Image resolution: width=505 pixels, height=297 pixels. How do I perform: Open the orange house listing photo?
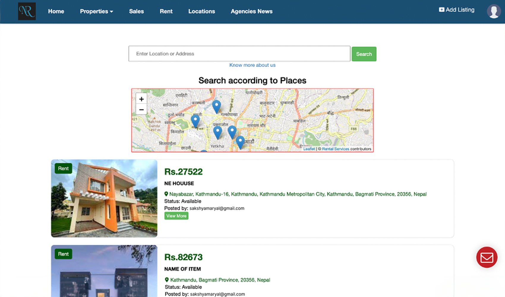pos(104,198)
